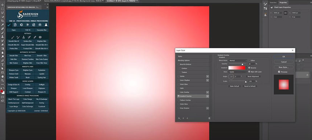Select the Move tool

[x=3, y=5]
